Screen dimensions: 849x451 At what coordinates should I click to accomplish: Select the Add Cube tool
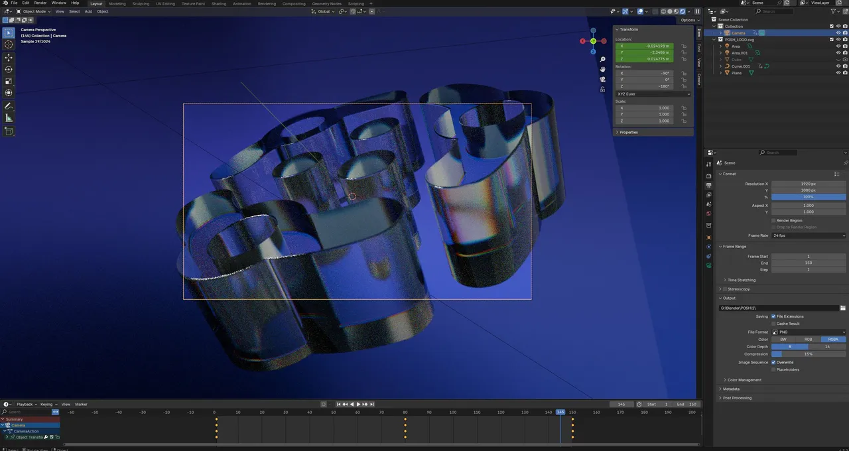point(9,131)
